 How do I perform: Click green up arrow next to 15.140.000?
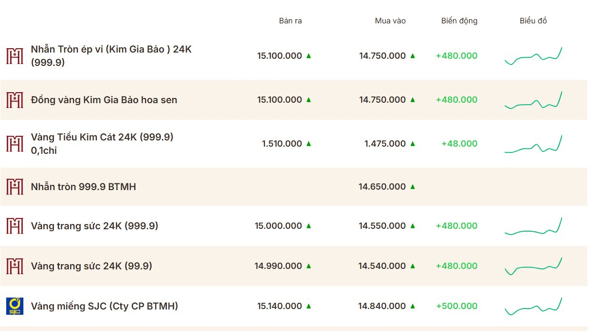(x=309, y=306)
